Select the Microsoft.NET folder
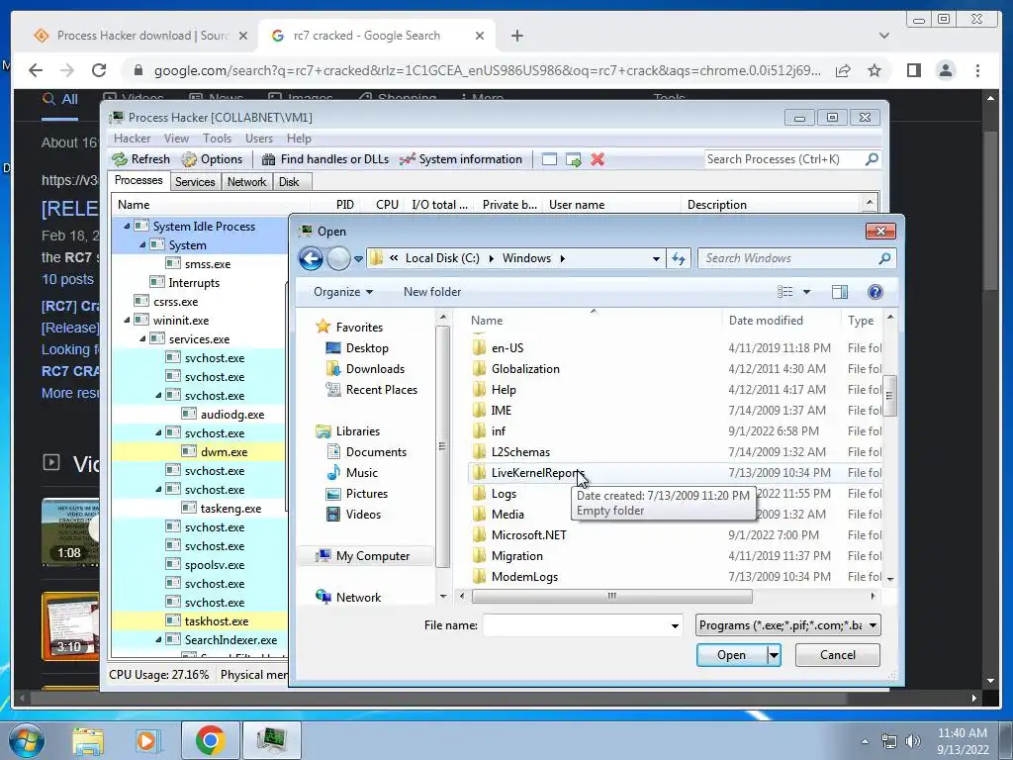 click(x=528, y=535)
